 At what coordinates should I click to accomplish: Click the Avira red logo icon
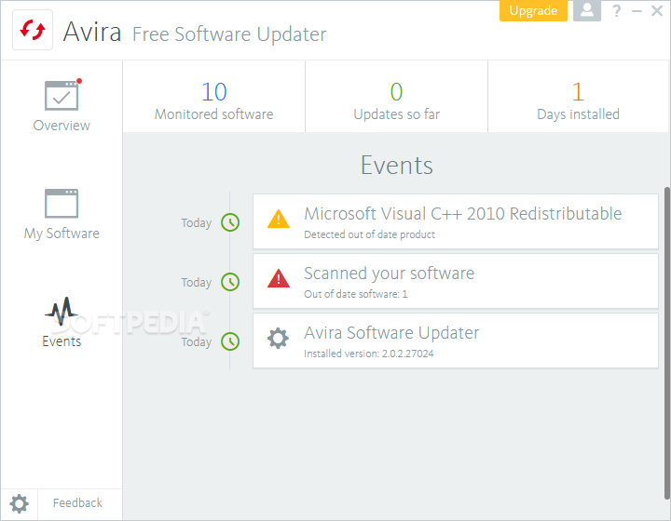coord(33,30)
